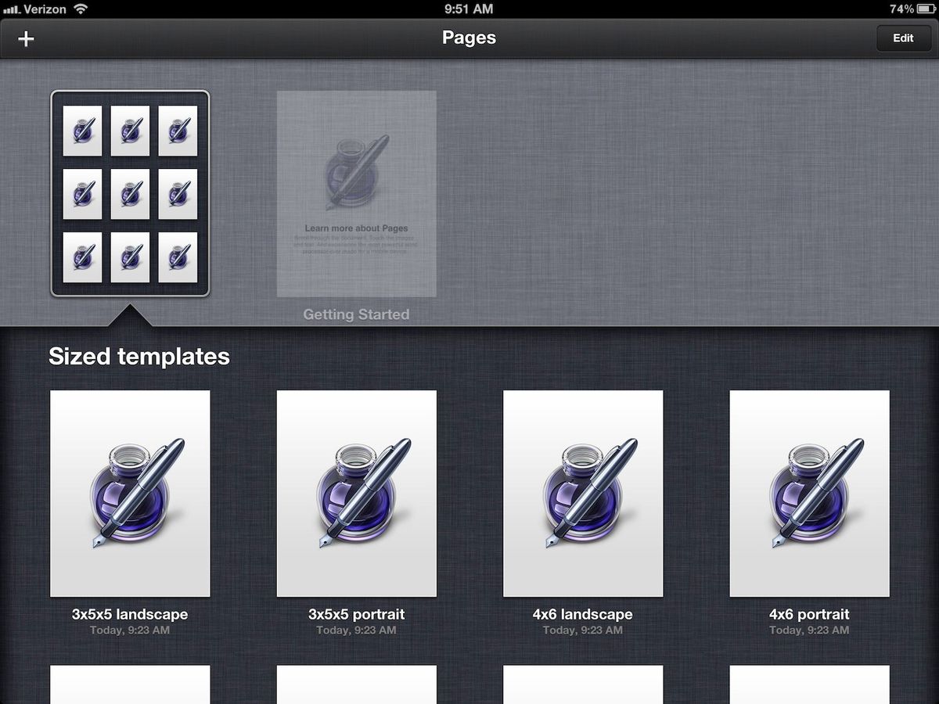Create a new document with the plus icon
The width and height of the screenshot is (939, 704).
[25, 38]
